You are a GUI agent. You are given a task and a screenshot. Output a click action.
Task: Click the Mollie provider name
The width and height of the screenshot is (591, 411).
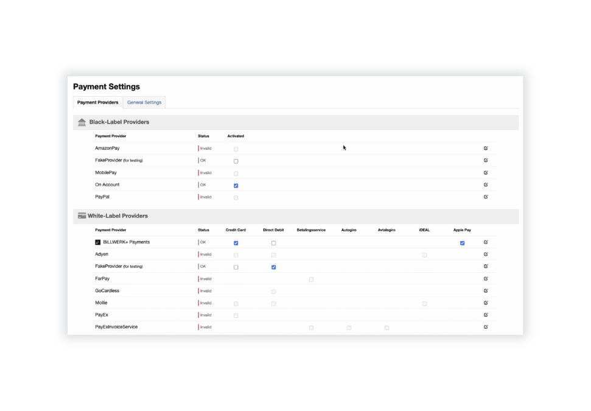coord(101,303)
